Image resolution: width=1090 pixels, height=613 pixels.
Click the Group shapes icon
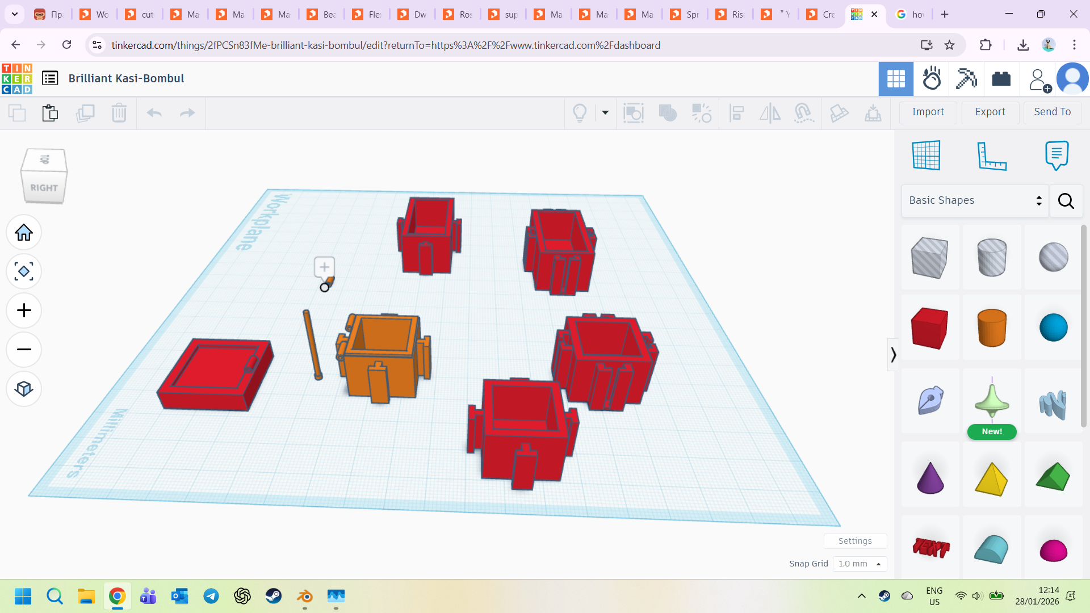pyautogui.click(x=668, y=113)
